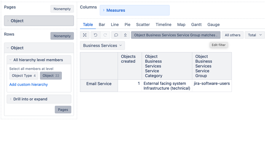The width and height of the screenshot is (265, 153).
Task: Click the undo arrow icon
Action: (95, 35)
